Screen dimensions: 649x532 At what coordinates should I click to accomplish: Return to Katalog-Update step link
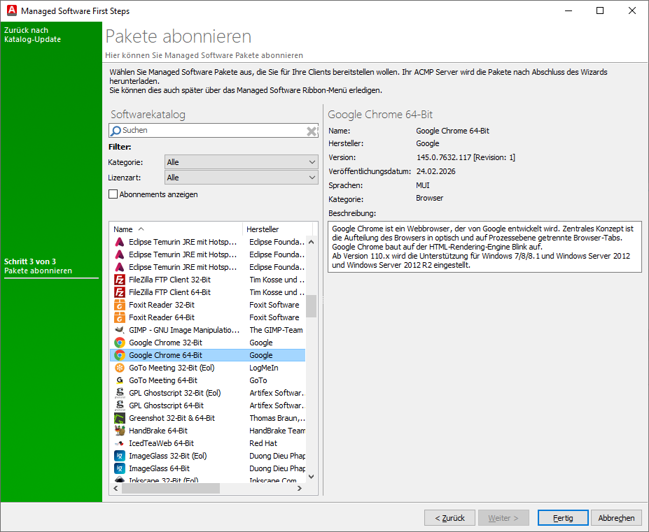[x=32, y=35]
